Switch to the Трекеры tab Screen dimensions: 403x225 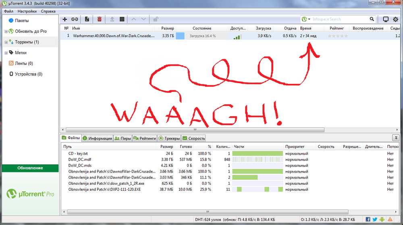pos(169,138)
